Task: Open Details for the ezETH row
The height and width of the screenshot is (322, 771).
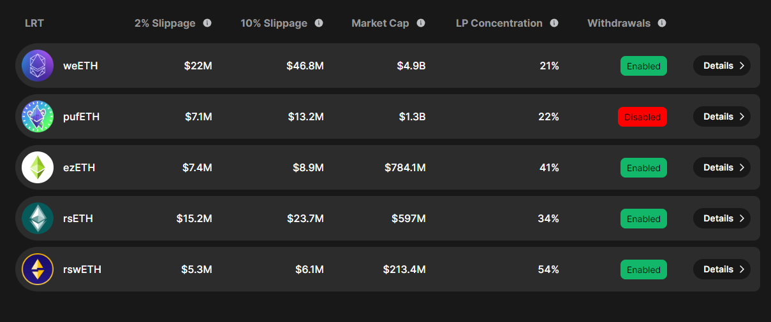Action: 721,167
